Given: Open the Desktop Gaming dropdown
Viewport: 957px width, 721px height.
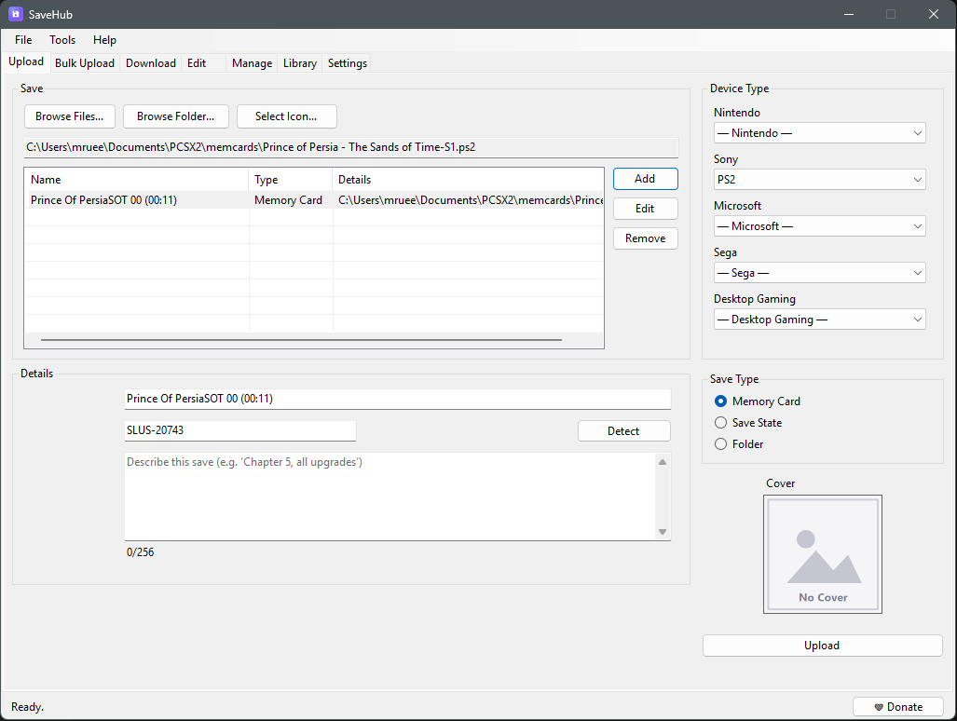Looking at the screenshot, I should [819, 320].
